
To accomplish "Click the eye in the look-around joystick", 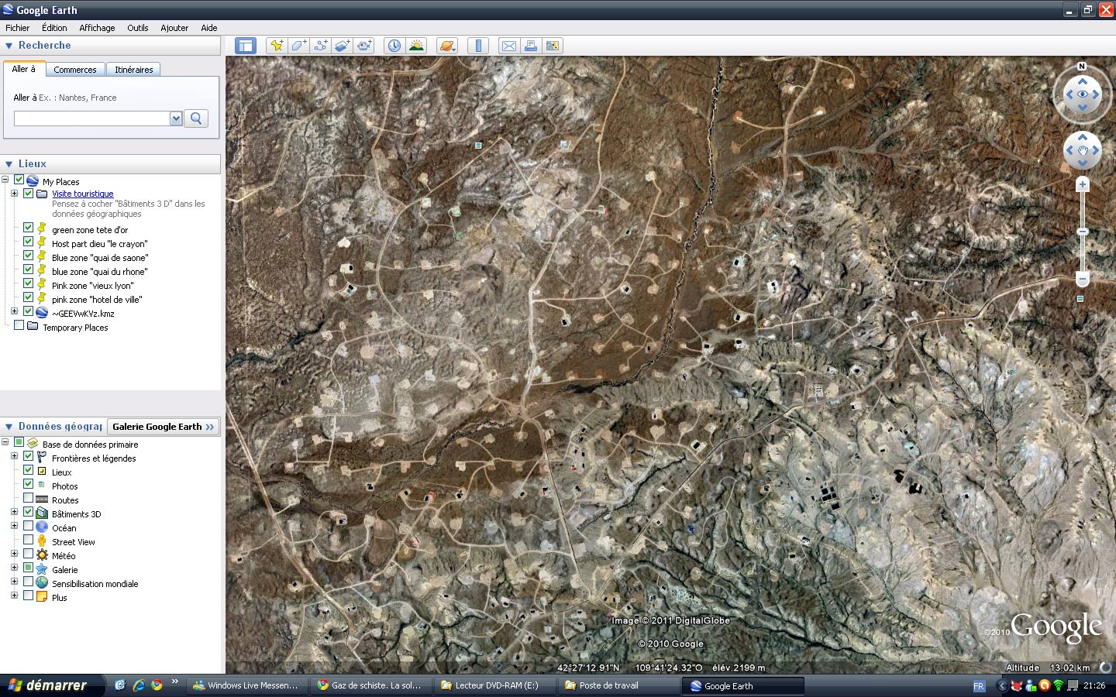I will pyautogui.click(x=1083, y=94).
